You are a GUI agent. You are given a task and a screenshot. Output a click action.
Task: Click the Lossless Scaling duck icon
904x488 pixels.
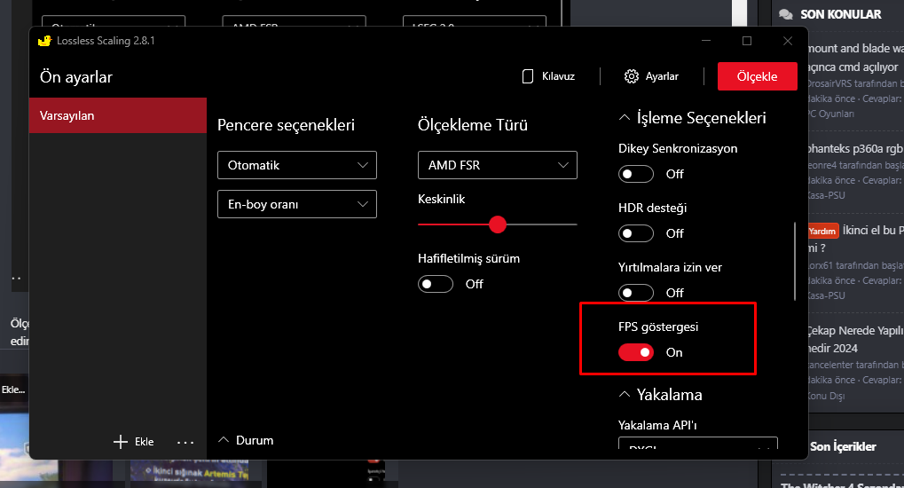pos(44,41)
